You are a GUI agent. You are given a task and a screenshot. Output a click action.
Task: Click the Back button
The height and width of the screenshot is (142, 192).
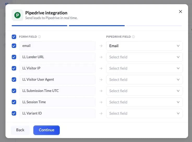coord(20,130)
